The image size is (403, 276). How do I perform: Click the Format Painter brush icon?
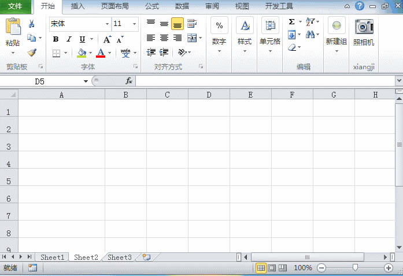(31, 53)
